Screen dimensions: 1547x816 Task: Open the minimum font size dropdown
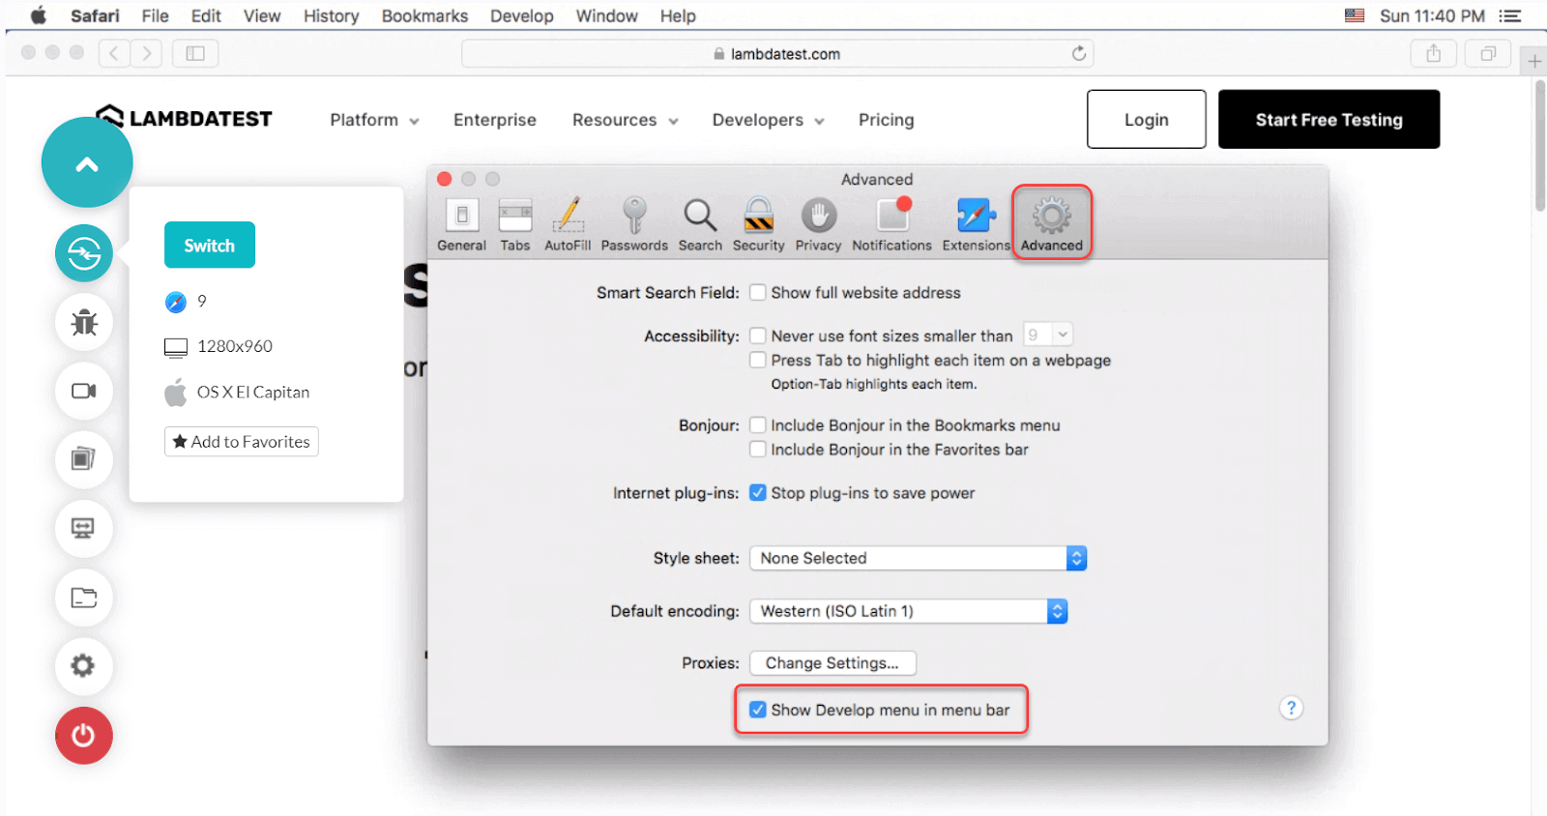(x=1048, y=335)
